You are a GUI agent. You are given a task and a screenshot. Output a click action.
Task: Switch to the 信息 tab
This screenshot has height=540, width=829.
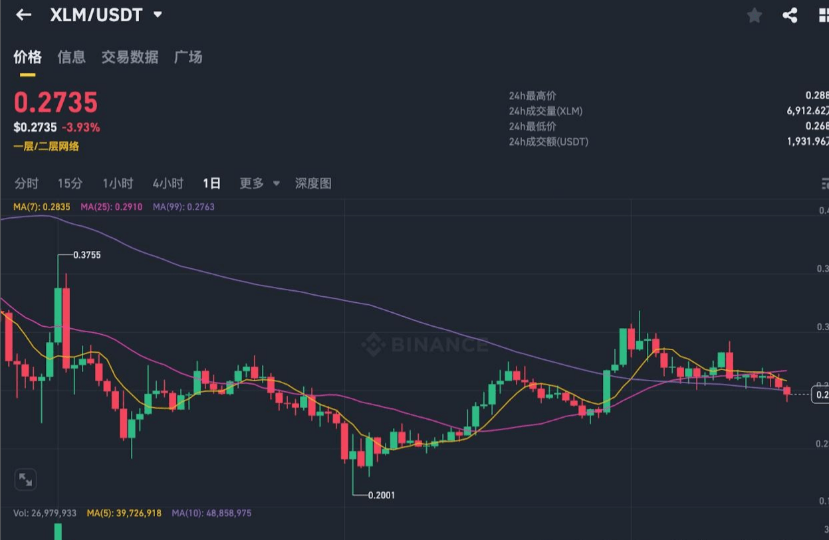(x=71, y=57)
